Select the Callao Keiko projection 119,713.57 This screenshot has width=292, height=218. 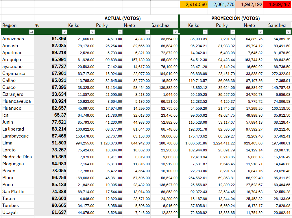194,80
